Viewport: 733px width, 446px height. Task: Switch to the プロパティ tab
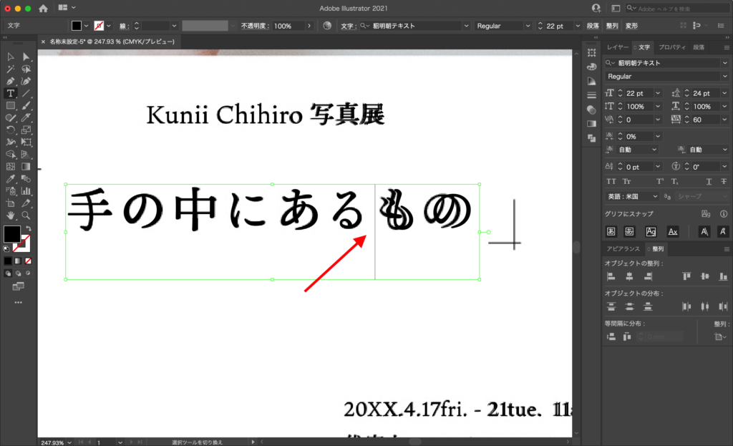[x=671, y=47]
